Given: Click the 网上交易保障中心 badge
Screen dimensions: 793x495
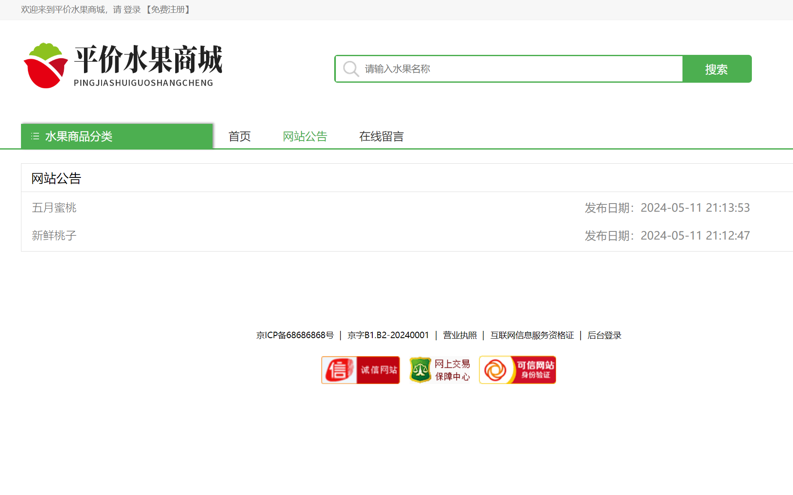Looking at the screenshot, I should pos(440,369).
